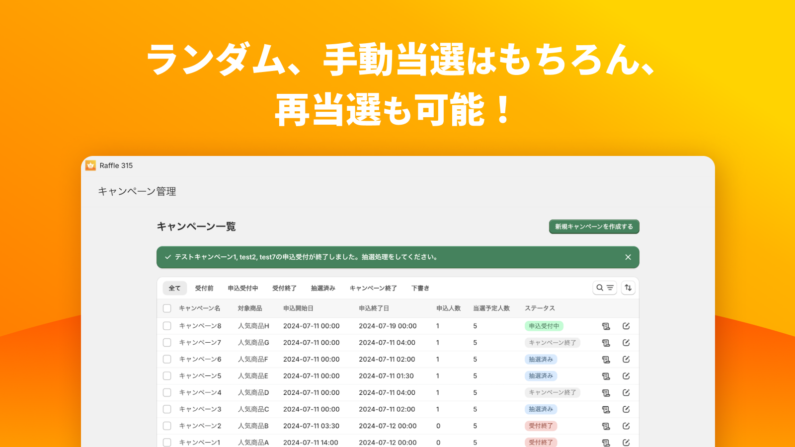Click edit icon for キャンペーン3
Viewport: 795px width, 447px height.
[x=626, y=409]
